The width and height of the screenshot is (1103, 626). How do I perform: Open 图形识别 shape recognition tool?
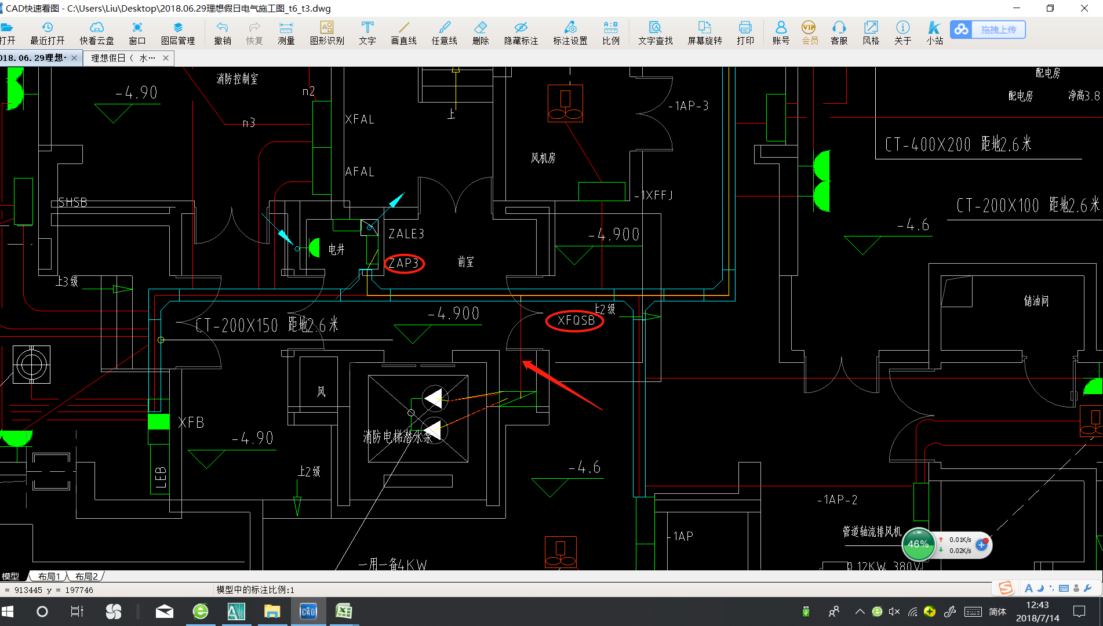327,33
